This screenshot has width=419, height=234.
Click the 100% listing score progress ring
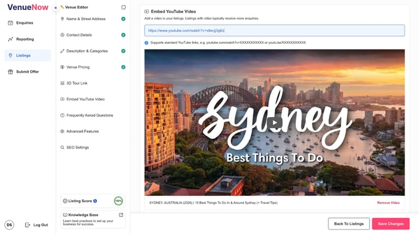(x=118, y=201)
